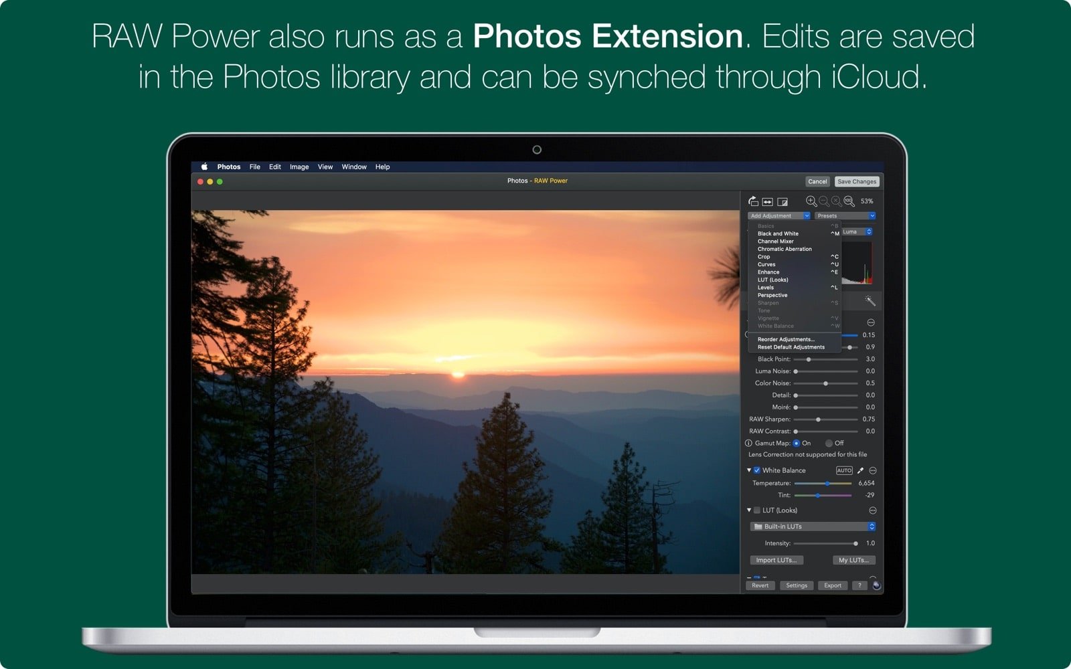
Task: Uncheck the White Balance checkbox
Action: [757, 470]
